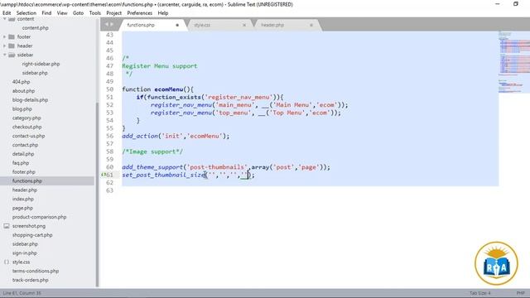Click the sidebar vertical scrollbar
This screenshot has height=298, width=530.
(x=98, y=195)
